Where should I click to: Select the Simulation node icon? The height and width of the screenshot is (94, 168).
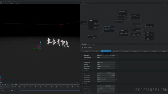click(120, 31)
